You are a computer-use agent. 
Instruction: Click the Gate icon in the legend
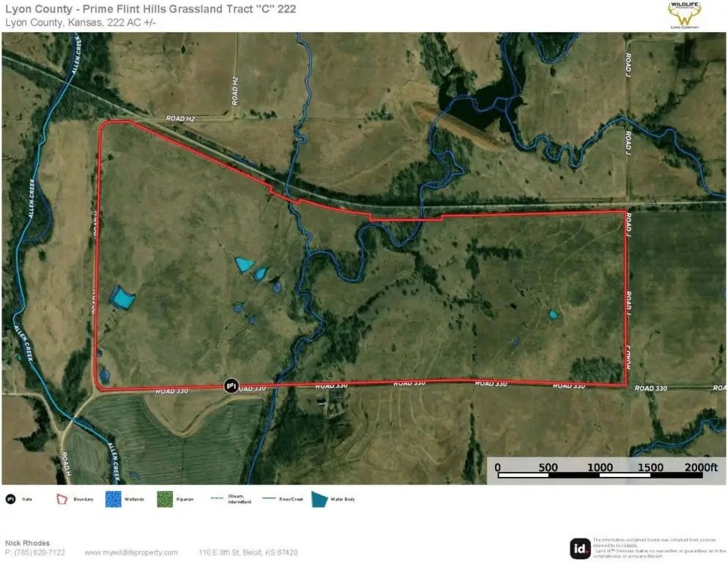pyautogui.click(x=11, y=499)
